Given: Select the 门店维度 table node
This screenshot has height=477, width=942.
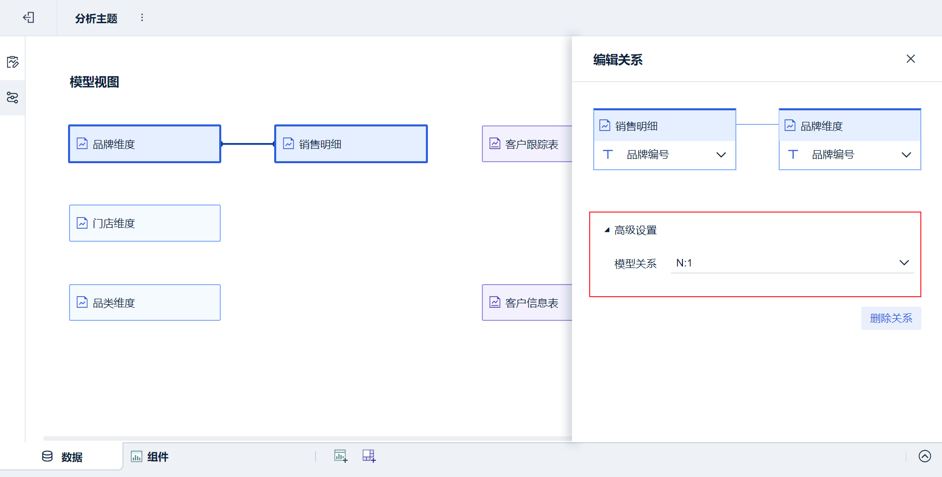Looking at the screenshot, I should click(x=145, y=223).
